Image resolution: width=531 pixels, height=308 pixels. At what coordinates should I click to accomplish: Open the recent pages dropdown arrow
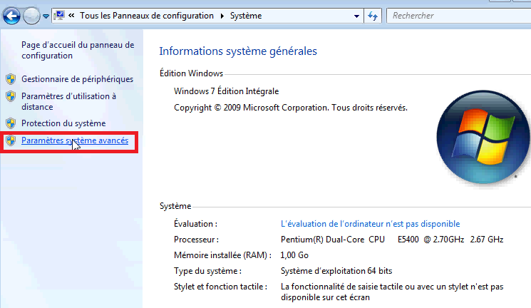tap(46, 16)
